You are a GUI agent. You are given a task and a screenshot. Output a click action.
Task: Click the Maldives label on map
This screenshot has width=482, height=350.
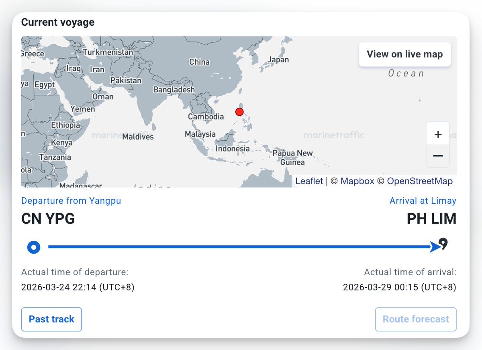click(138, 137)
